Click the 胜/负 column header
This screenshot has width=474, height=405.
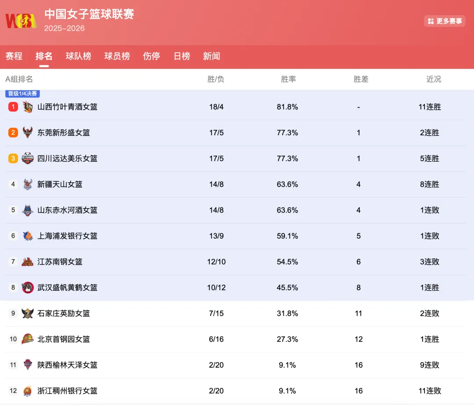(216, 79)
